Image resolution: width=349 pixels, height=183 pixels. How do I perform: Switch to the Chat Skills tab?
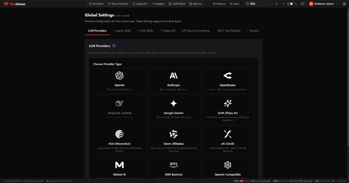(x=145, y=31)
